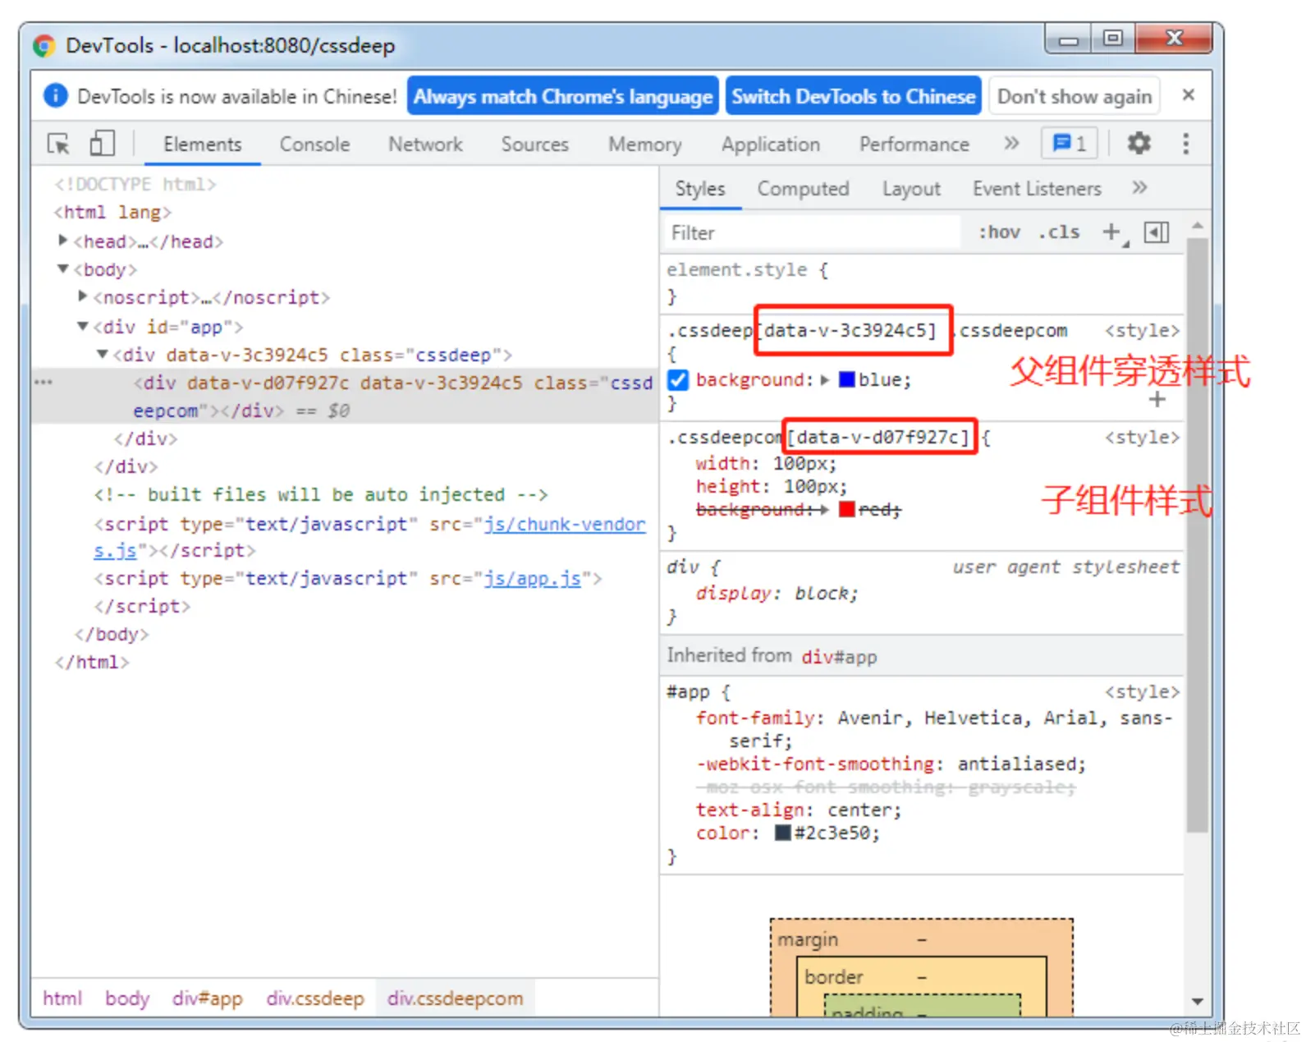Expand the head element node
This screenshot has height=1042, width=1306.
pos(62,241)
